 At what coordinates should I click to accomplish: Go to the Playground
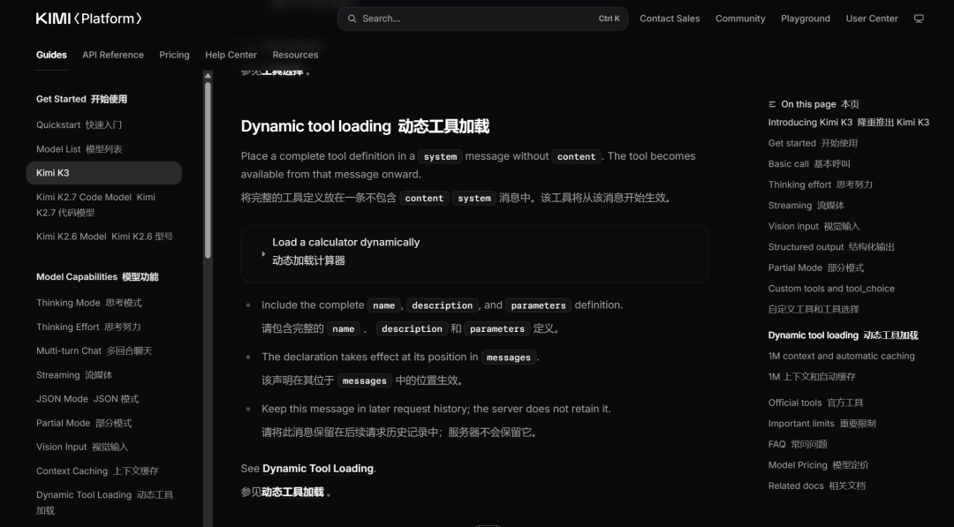click(805, 19)
